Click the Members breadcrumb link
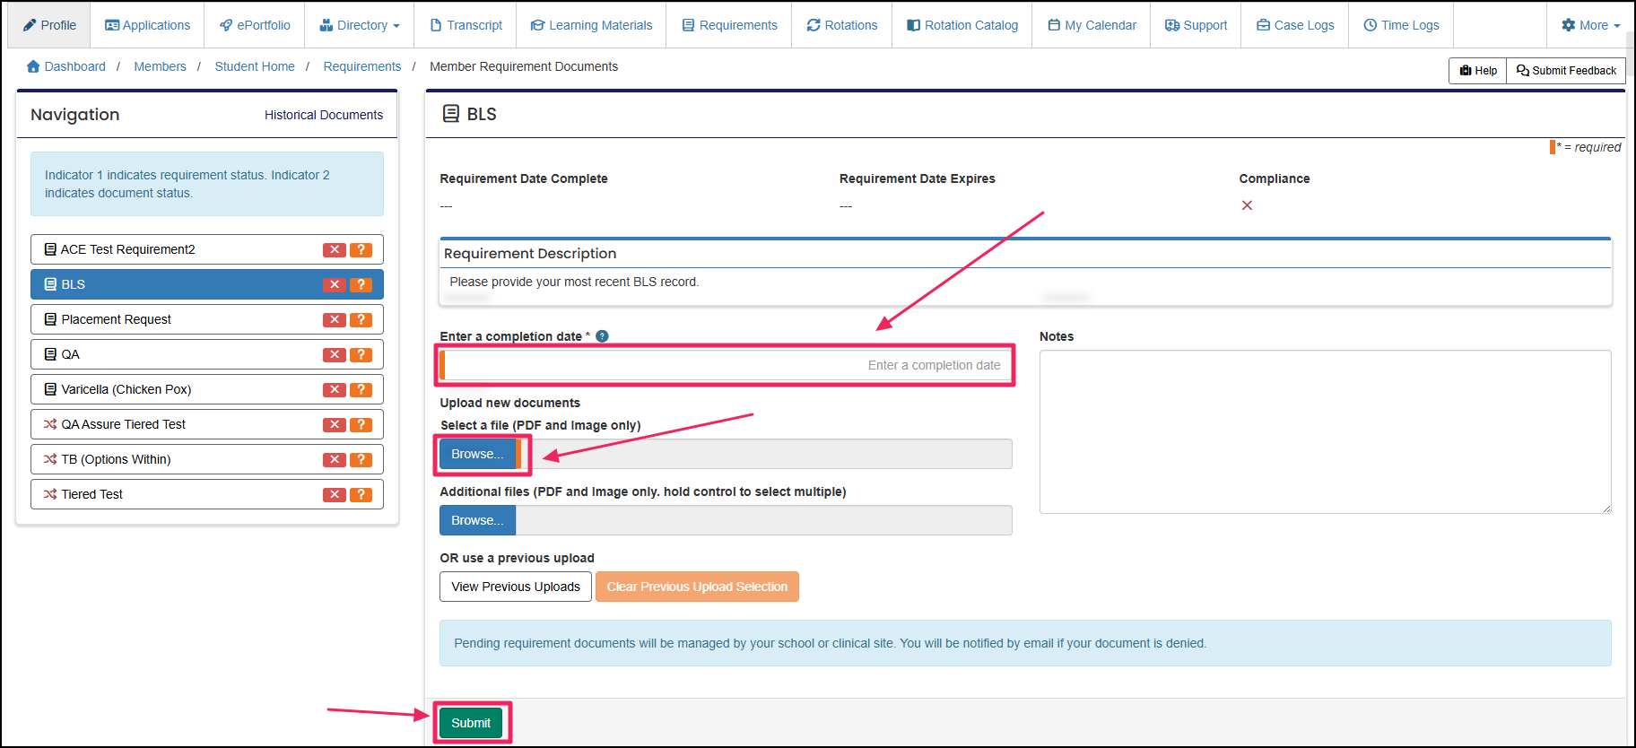Image resolution: width=1636 pixels, height=748 pixels. [160, 66]
